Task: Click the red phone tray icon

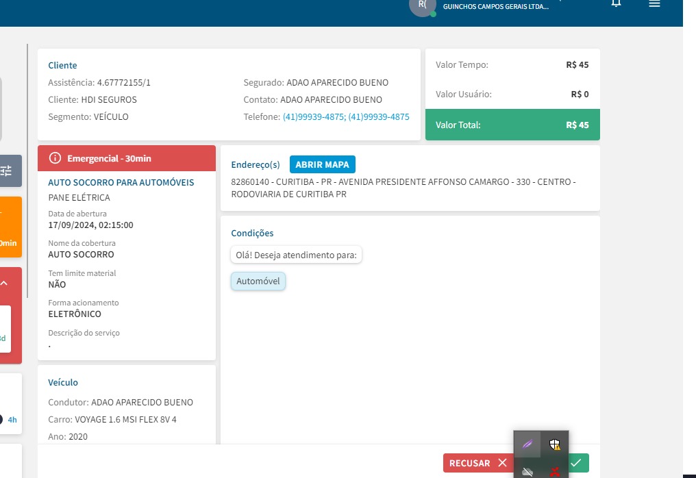Action: pos(555,471)
